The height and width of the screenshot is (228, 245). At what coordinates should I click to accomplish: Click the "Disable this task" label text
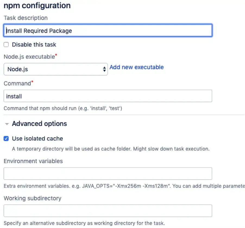[34, 45]
